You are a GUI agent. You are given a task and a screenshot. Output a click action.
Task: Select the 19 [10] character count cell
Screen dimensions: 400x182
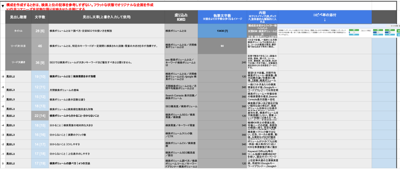[x=40, y=76]
